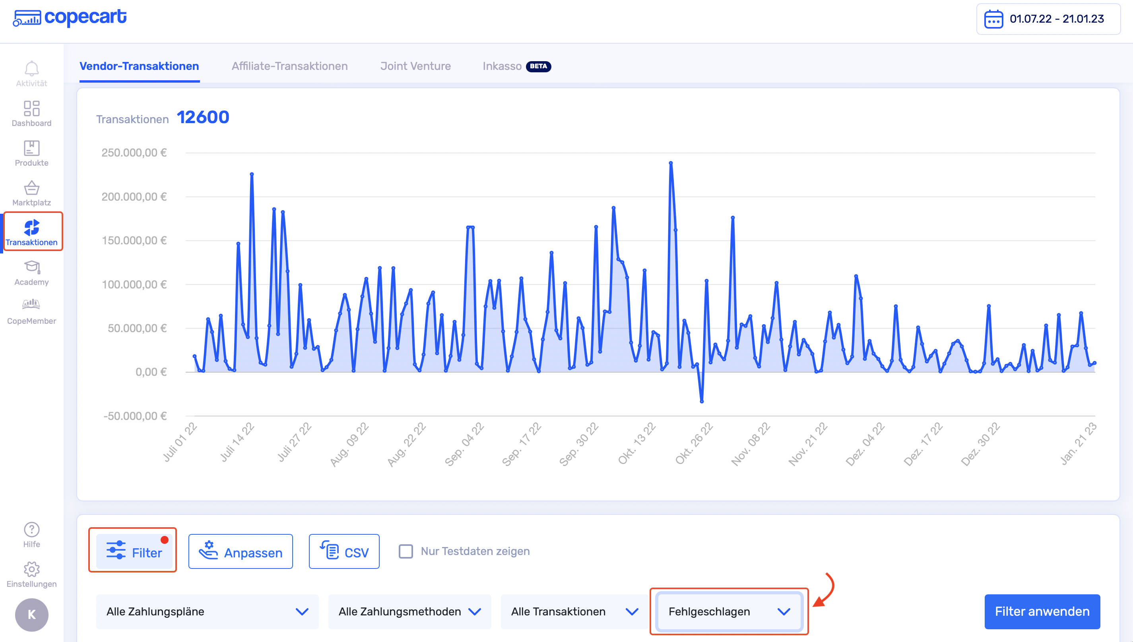Open the Fehlgeschlagen status dropdown
The height and width of the screenshot is (642, 1133).
coord(728,611)
